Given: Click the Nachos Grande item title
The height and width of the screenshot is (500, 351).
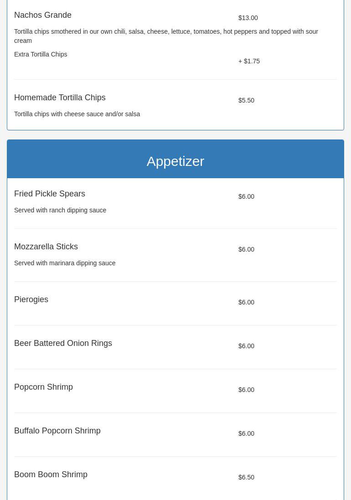Looking at the screenshot, I should pyautogui.click(x=43, y=15).
